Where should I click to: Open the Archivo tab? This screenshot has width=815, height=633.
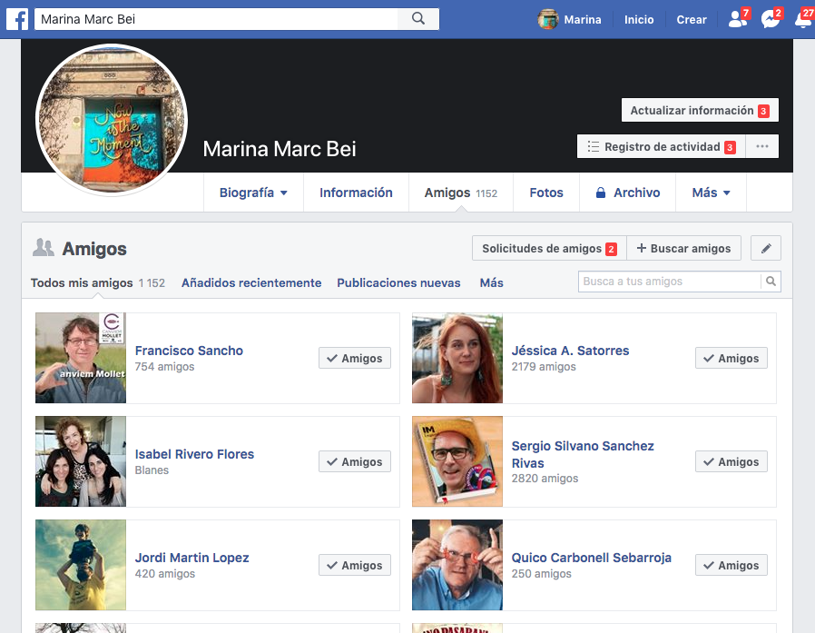[x=627, y=193]
